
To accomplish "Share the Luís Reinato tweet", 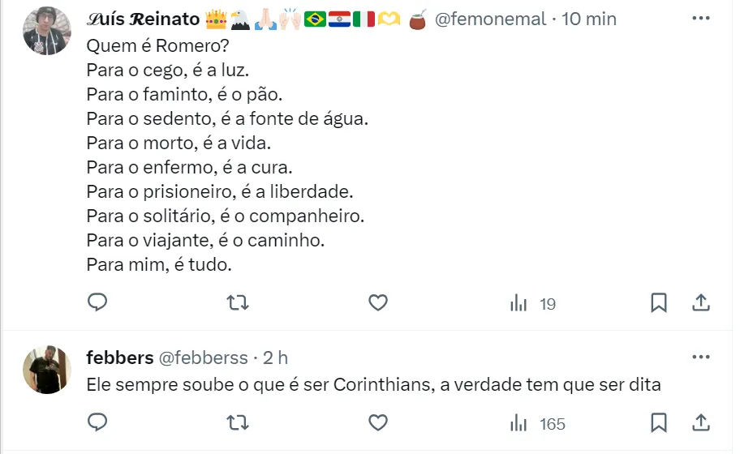I will tap(701, 303).
